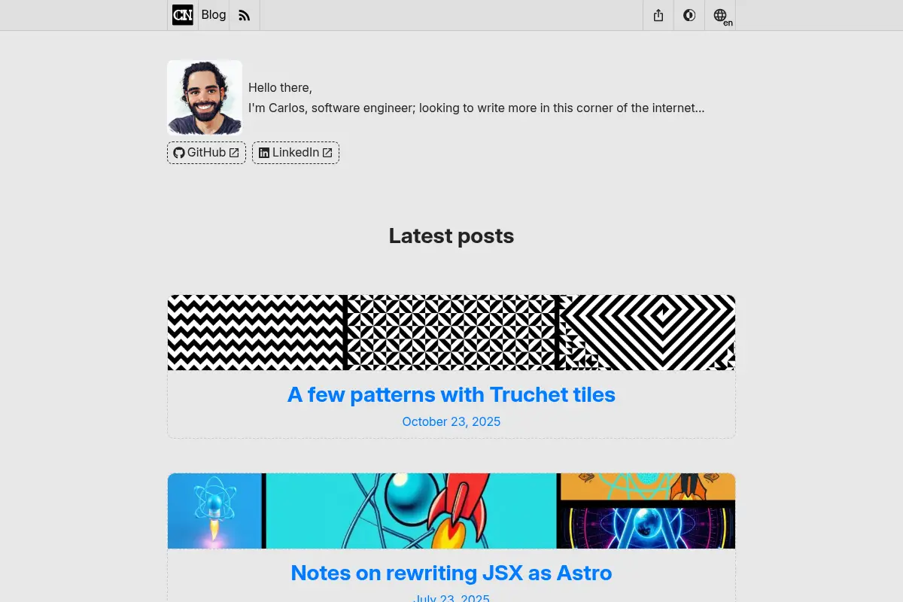The image size is (903, 602).
Task: Click the "en" language label
Action: point(728,23)
